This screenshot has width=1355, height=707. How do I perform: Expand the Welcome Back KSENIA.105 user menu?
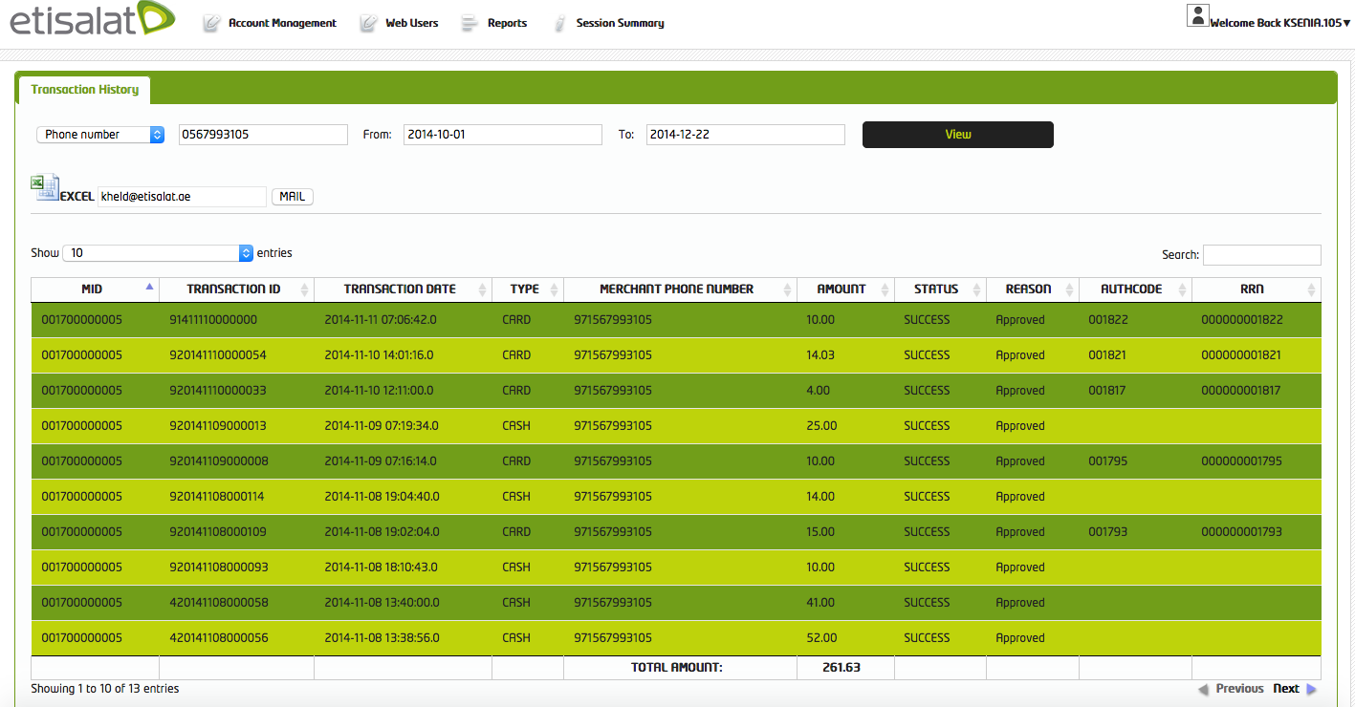coord(1280,23)
